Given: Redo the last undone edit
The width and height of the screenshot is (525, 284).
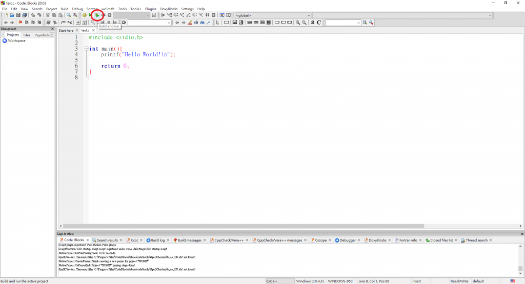Looking at the screenshot, I should click(39, 15).
